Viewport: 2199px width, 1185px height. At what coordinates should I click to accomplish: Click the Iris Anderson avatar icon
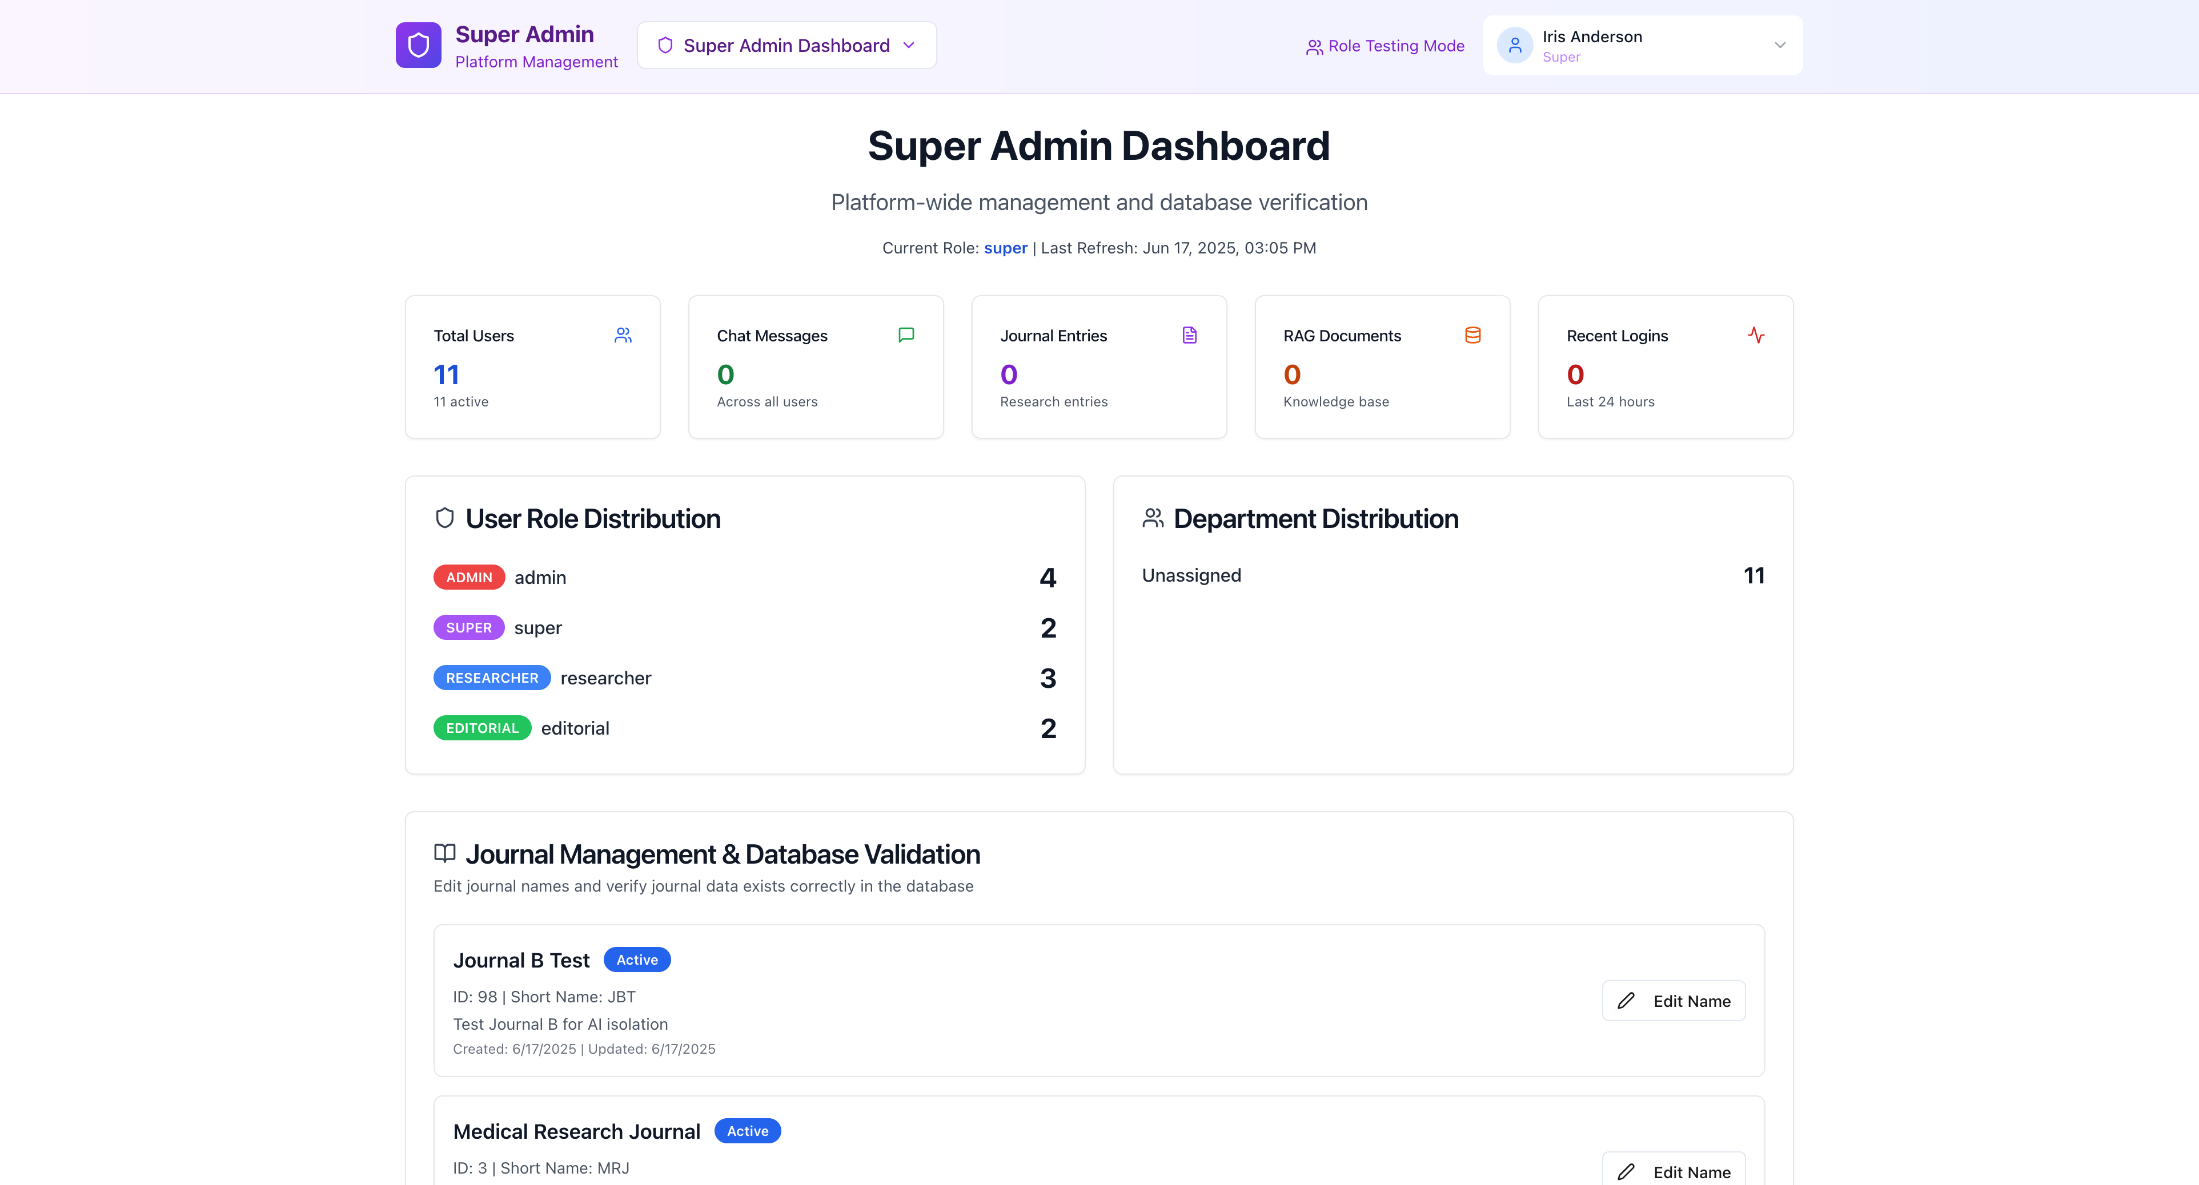1515,45
